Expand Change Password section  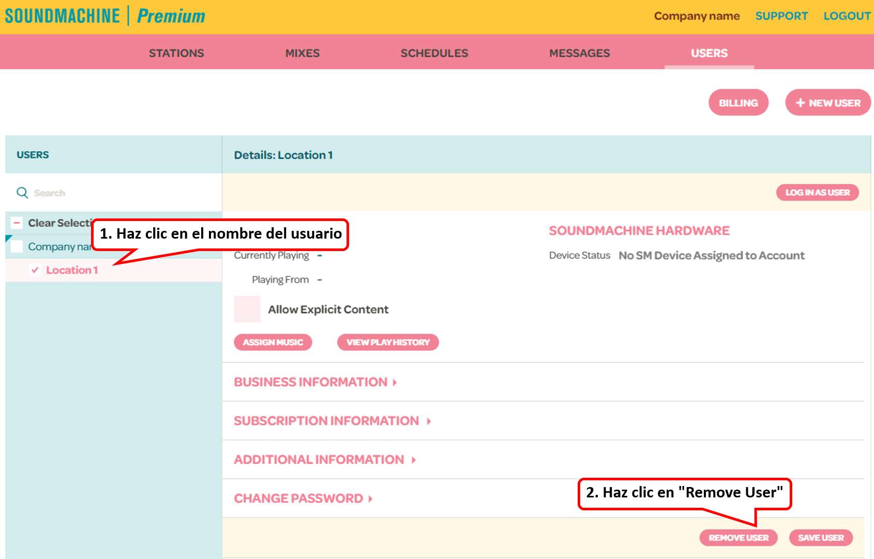[304, 498]
